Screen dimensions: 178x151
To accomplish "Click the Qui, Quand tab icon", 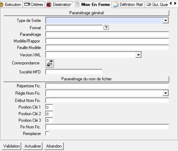I will (x=148, y=5).
